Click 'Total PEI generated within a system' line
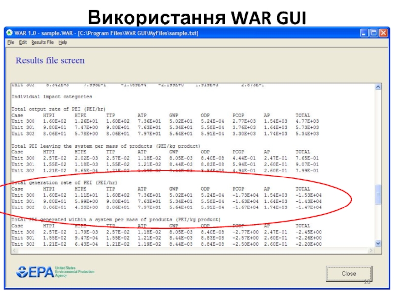The height and width of the screenshot is (295, 394). pyautogui.click(x=116, y=220)
